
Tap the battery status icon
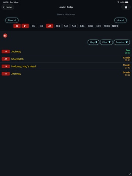pos(126,2)
